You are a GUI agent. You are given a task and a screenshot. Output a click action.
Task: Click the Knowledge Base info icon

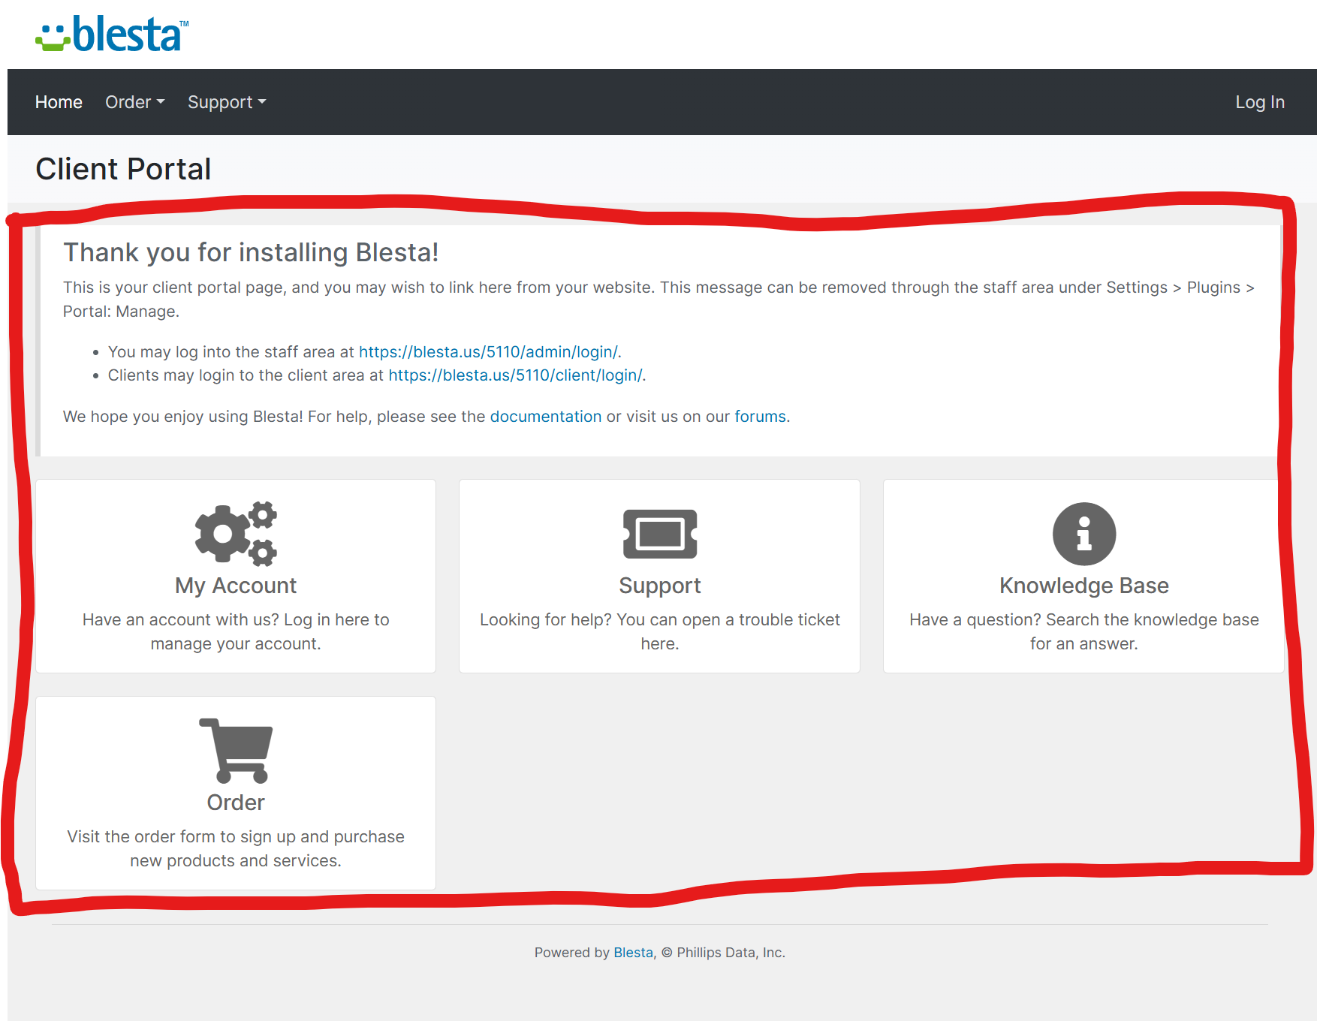(x=1084, y=534)
